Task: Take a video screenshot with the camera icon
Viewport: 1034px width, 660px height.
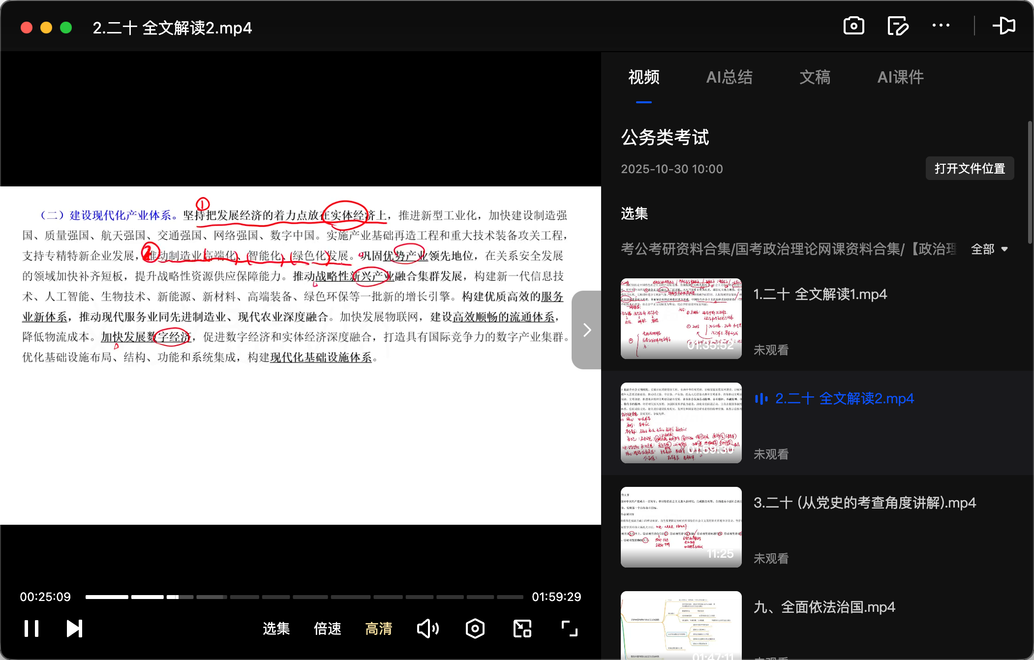Action: coord(853,26)
